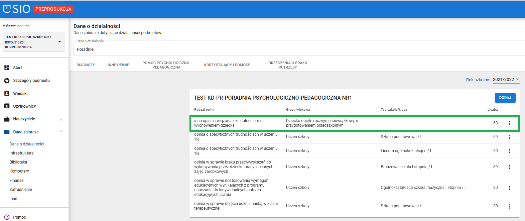Open the Infrastruktura submenu link

21,153
